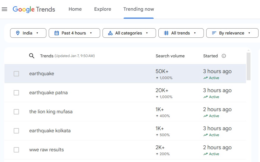Click the calendar icon in Past 4 hours filter
The width and height of the screenshot is (260, 162).
pos(56,33)
